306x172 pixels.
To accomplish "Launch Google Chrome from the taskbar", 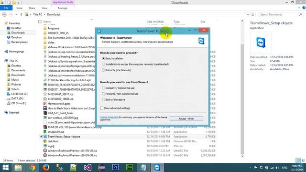I will click(32, 168).
